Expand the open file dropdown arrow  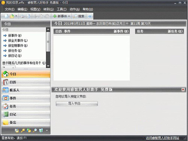16,16
